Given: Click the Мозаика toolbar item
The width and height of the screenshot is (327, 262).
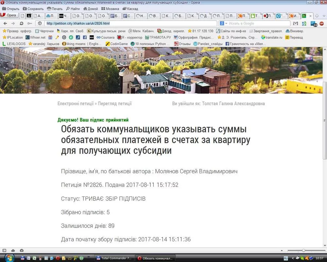Looking at the screenshot, I should coord(110,9).
